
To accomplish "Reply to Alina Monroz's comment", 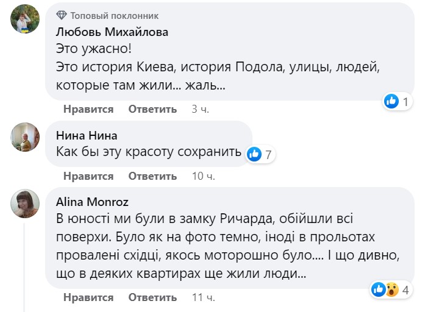I will click(152, 297).
